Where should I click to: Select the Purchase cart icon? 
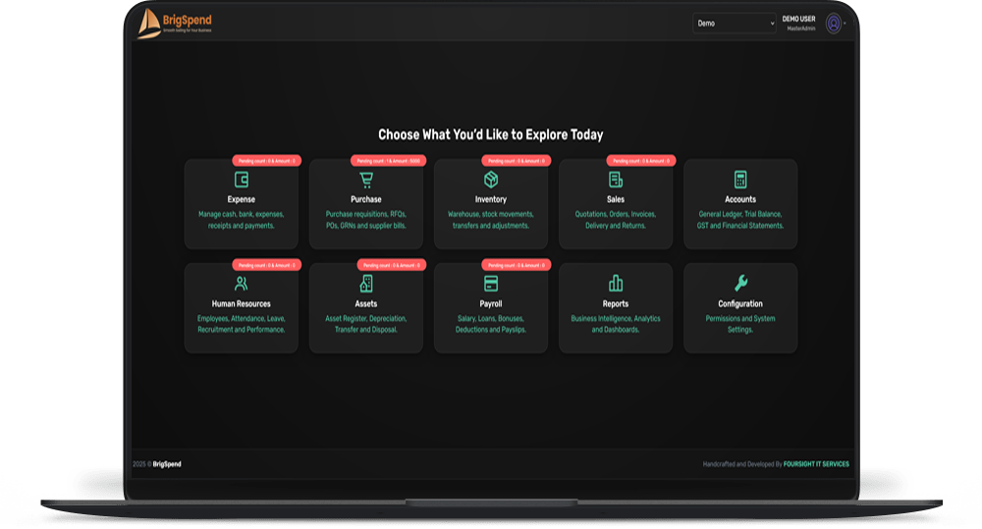[365, 180]
